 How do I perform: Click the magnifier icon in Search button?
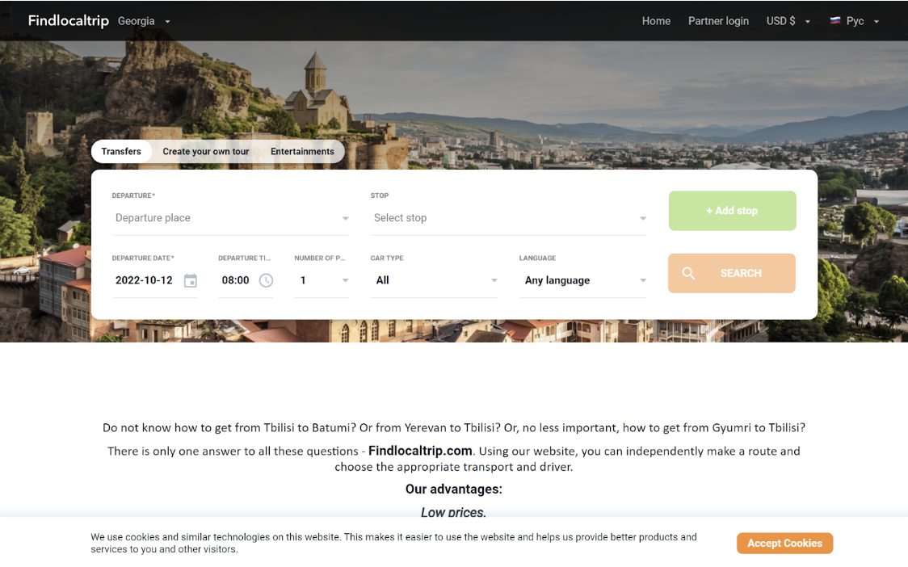688,273
